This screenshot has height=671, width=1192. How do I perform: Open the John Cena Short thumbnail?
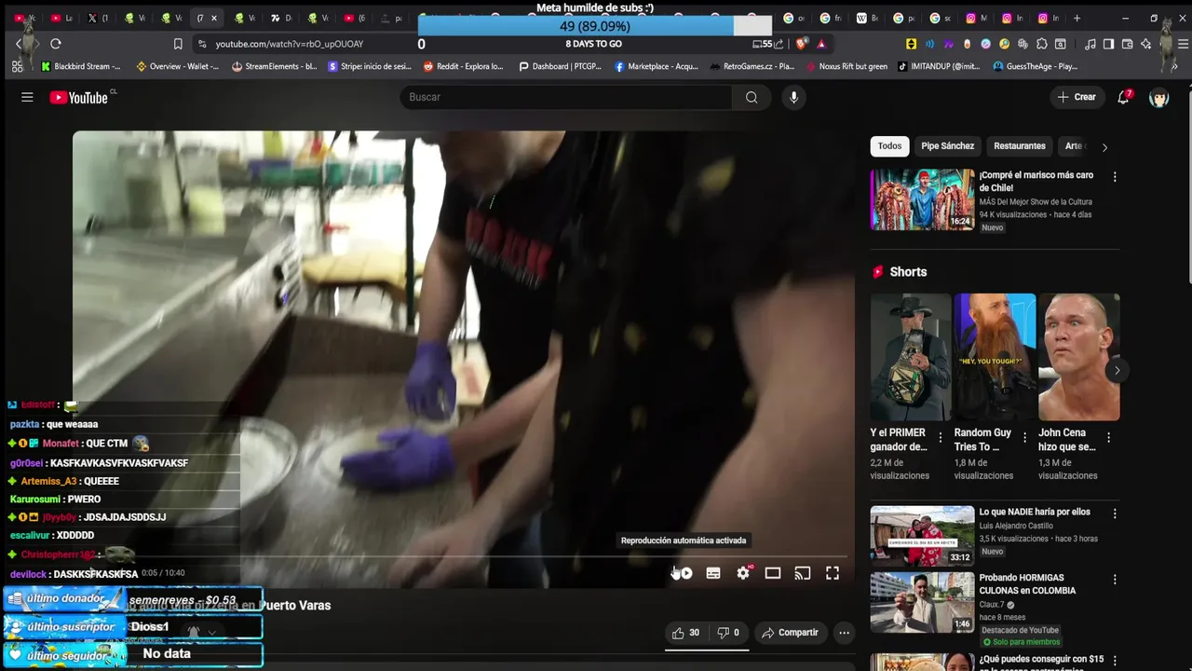click(x=1078, y=357)
